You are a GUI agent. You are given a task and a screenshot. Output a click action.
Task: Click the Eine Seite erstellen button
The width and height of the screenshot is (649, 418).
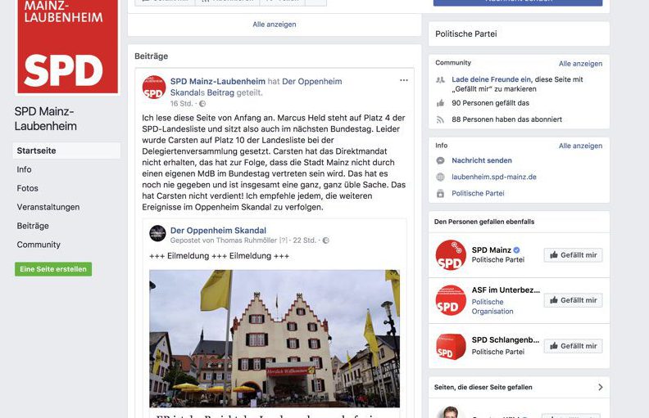tap(53, 269)
